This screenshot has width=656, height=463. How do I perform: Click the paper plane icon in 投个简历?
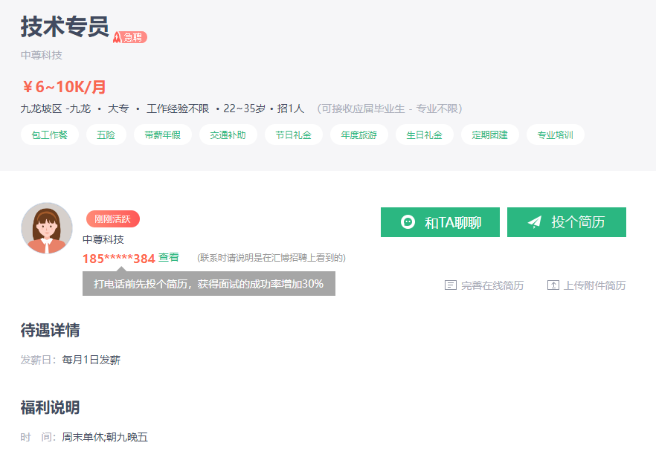[535, 221]
